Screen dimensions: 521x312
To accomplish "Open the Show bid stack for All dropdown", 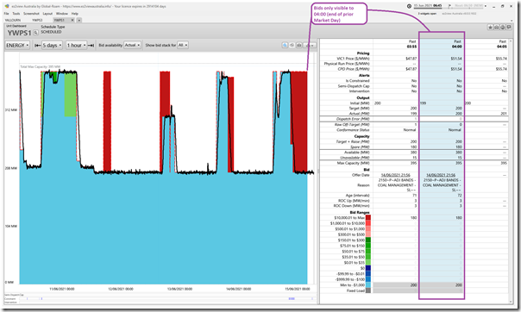I will (x=183, y=45).
